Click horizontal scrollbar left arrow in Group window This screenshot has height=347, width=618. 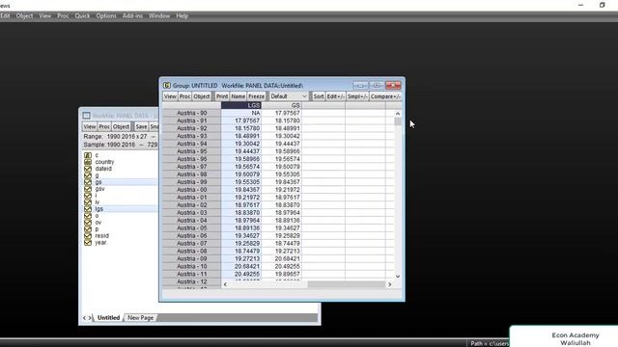click(x=225, y=284)
